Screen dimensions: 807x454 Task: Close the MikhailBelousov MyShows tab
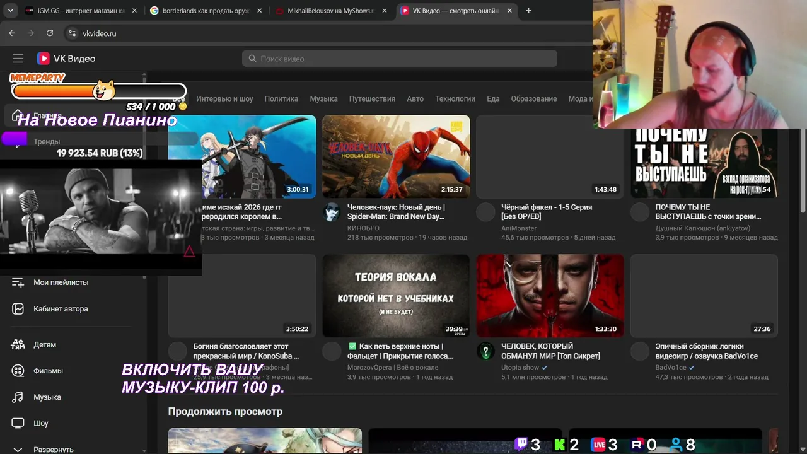(384, 11)
